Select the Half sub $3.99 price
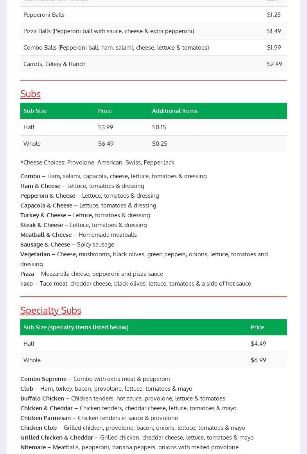Viewport: 307px width, 454px height. 106,127
